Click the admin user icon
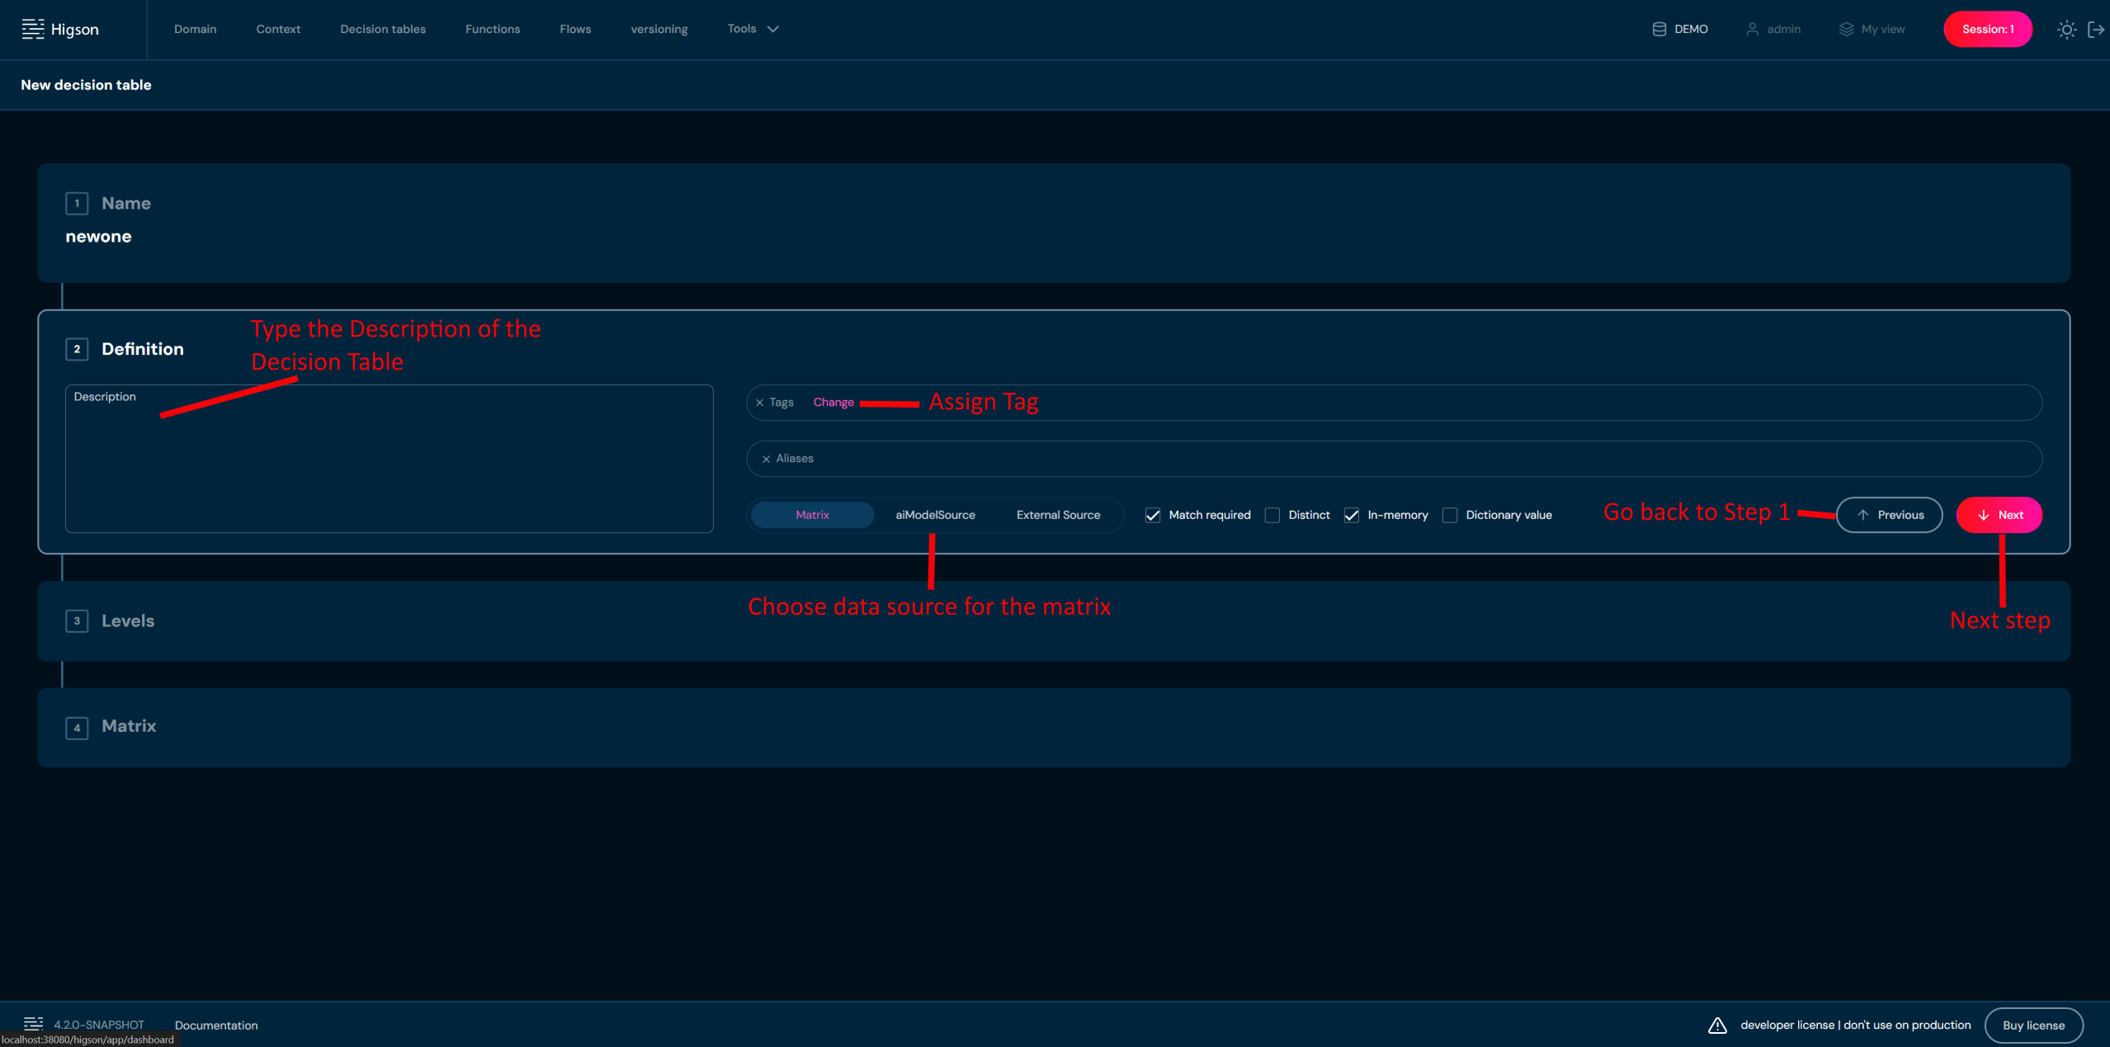2110x1047 pixels. (x=1752, y=29)
